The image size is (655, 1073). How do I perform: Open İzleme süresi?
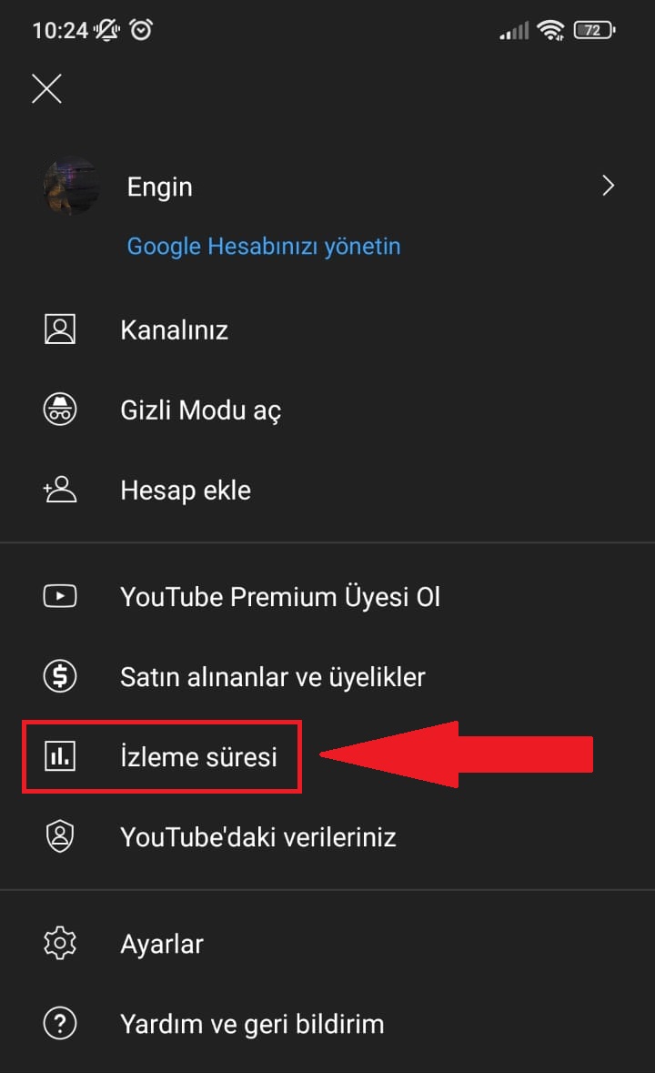[198, 756]
